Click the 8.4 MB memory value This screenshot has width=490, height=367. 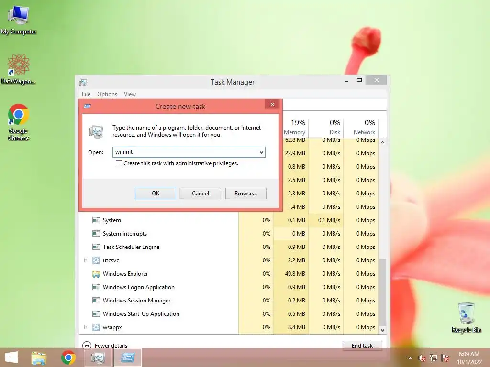[x=297, y=327]
